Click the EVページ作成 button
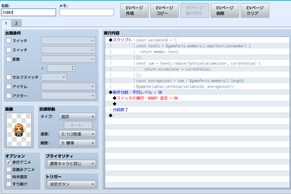The height and width of the screenshot is (194, 291). pyautogui.click(x=134, y=10)
